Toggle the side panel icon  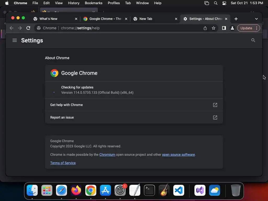pos(224,28)
